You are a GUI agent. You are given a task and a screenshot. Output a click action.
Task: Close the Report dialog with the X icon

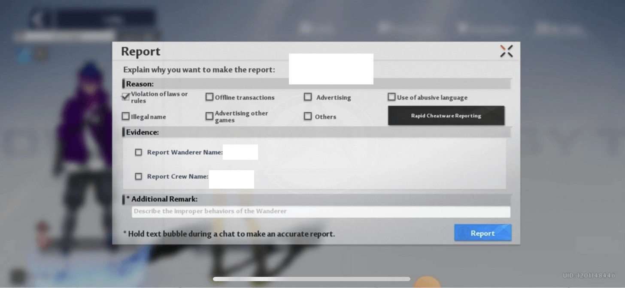coord(507,51)
